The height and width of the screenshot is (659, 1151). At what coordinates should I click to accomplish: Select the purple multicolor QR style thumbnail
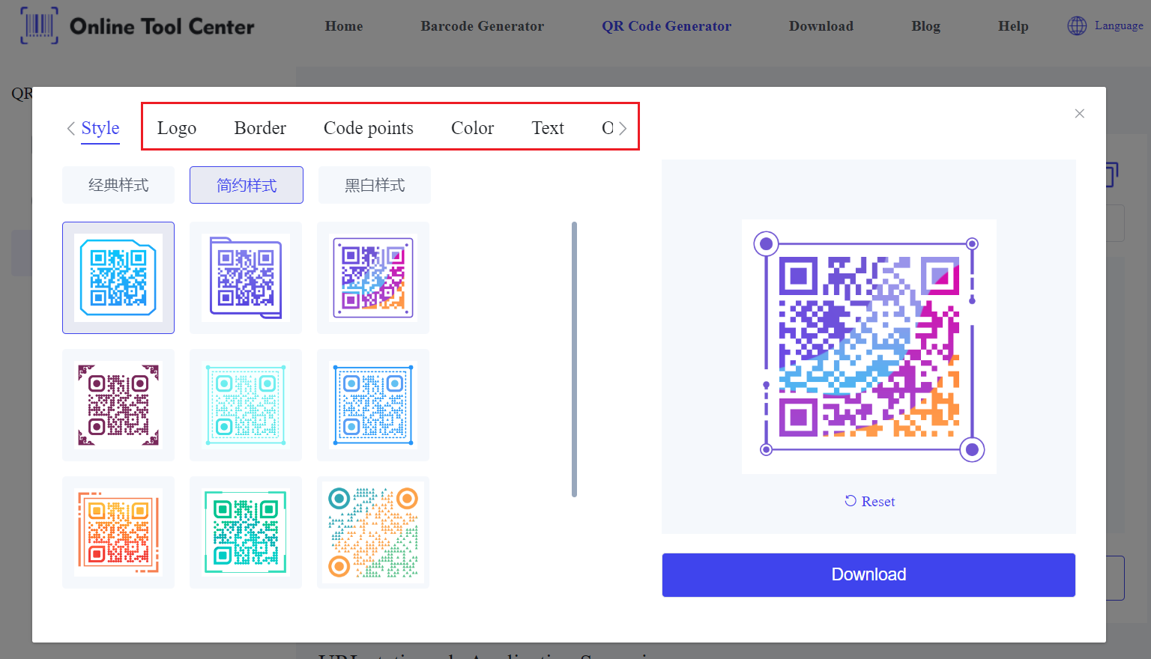pyautogui.click(x=373, y=278)
